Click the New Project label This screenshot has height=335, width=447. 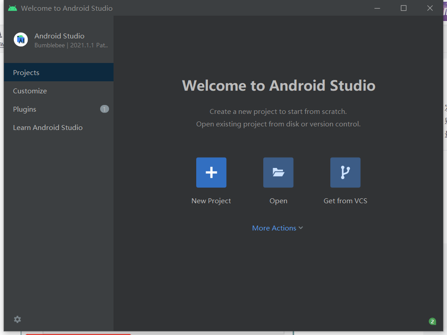pos(211,201)
